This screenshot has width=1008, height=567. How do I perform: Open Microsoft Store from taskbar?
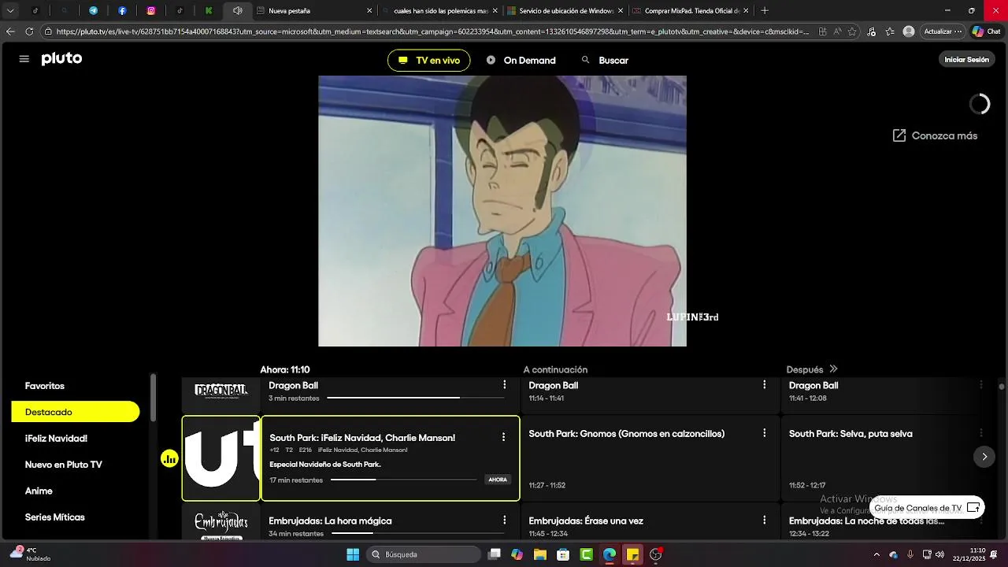click(563, 554)
